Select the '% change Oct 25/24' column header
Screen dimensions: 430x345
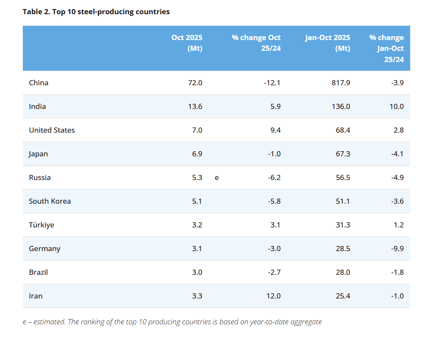[x=256, y=43]
